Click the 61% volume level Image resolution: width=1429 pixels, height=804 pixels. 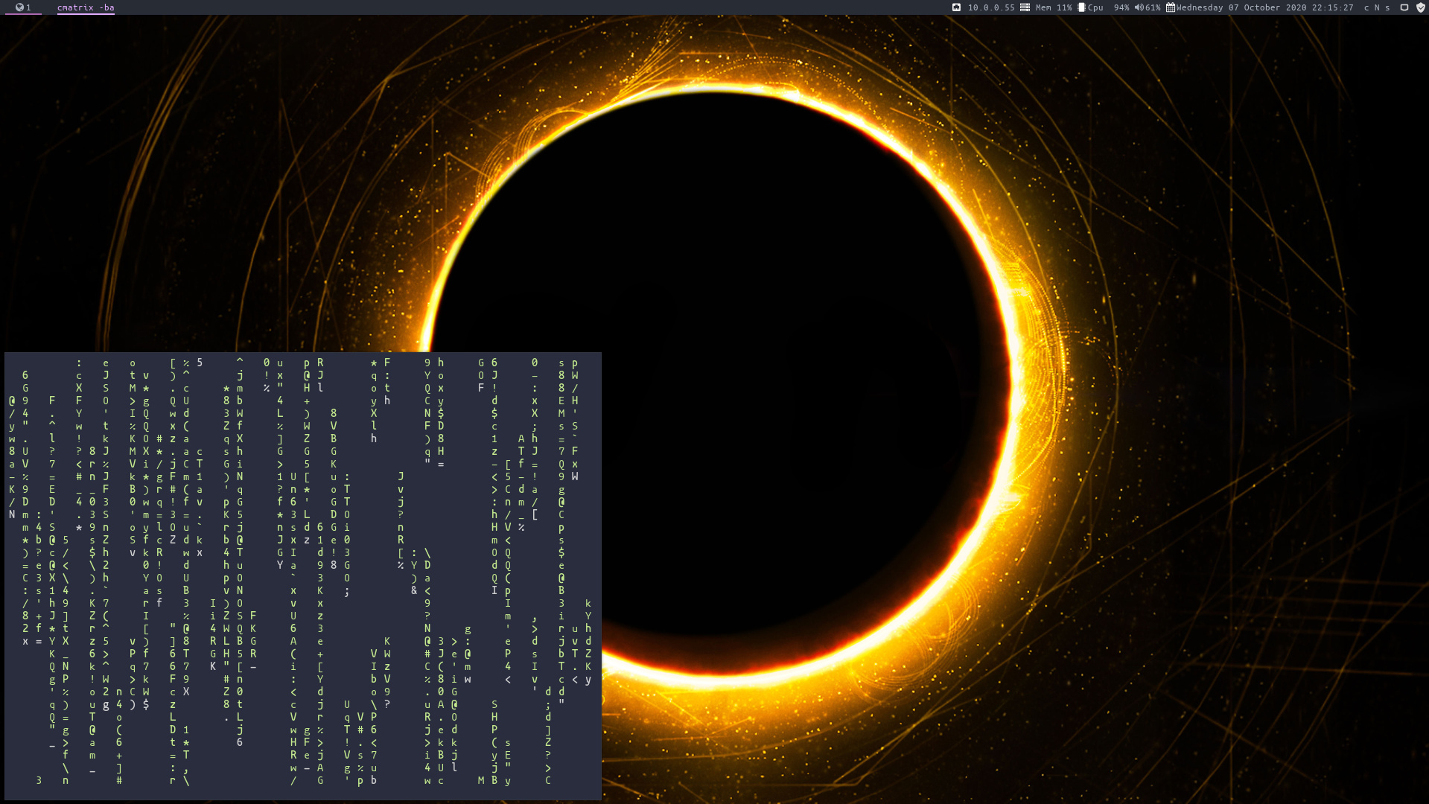(x=1153, y=7)
